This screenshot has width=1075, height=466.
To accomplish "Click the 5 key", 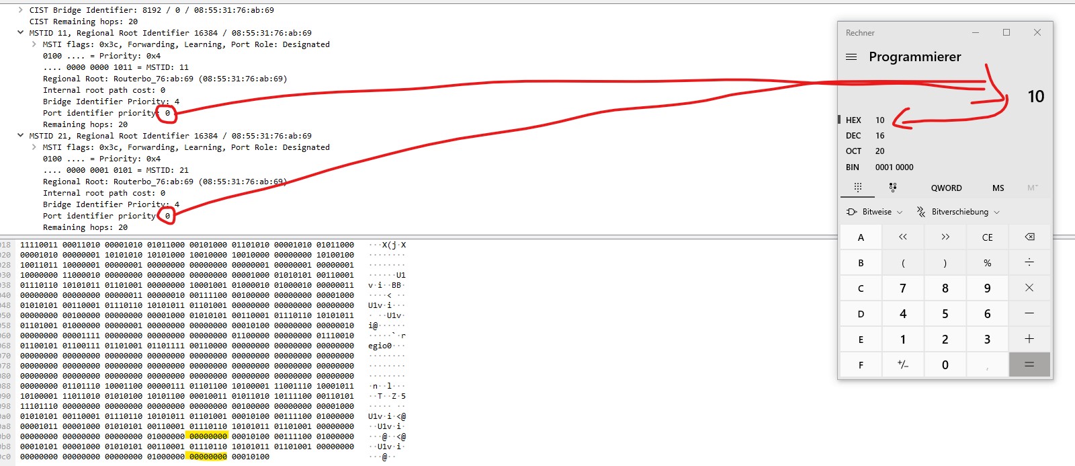I will [x=945, y=313].
